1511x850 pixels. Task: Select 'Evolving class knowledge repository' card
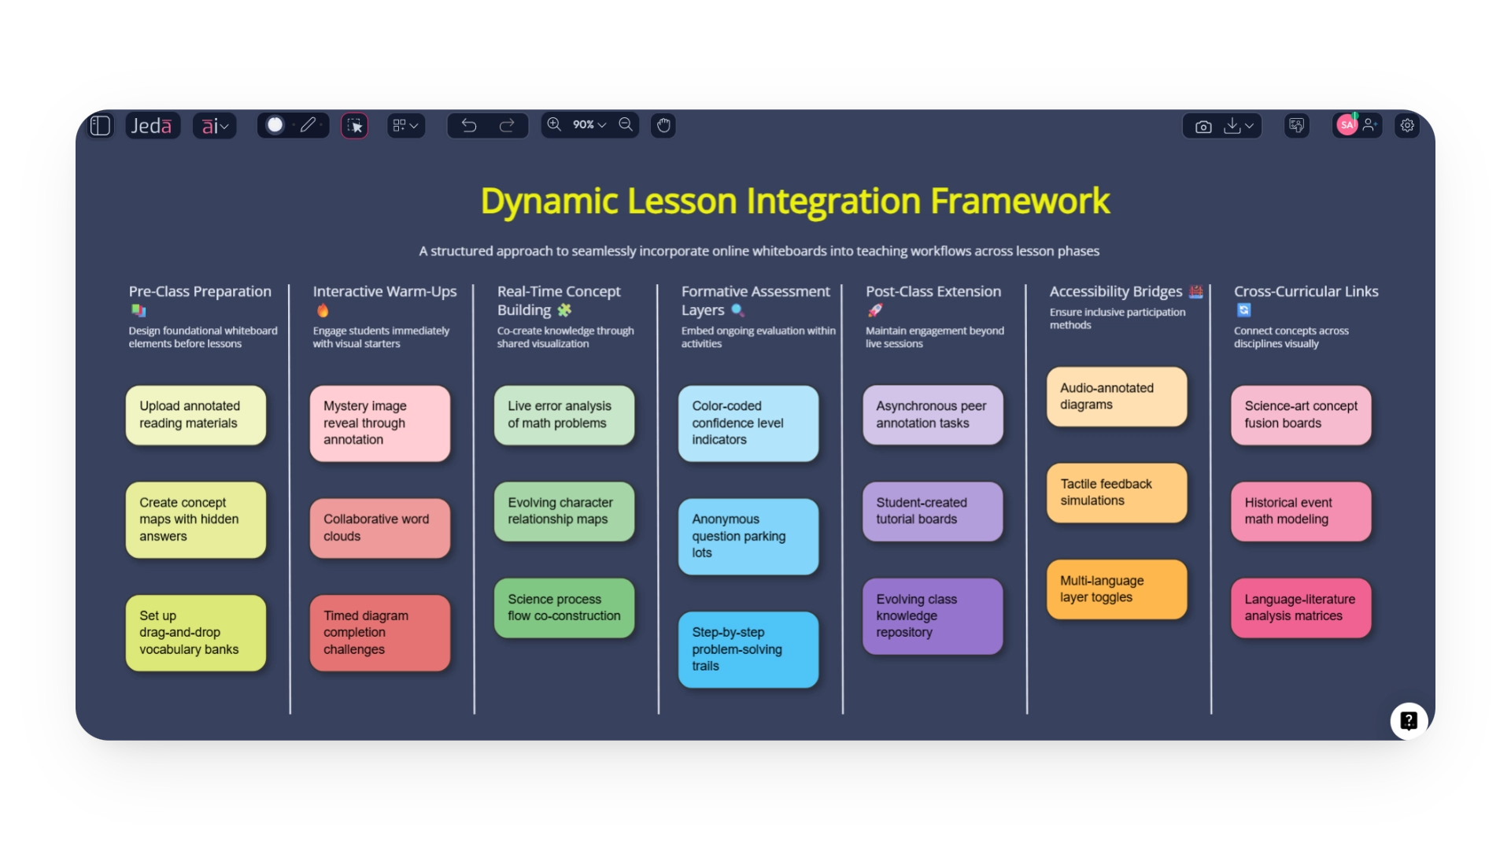[x=933, y=616]
